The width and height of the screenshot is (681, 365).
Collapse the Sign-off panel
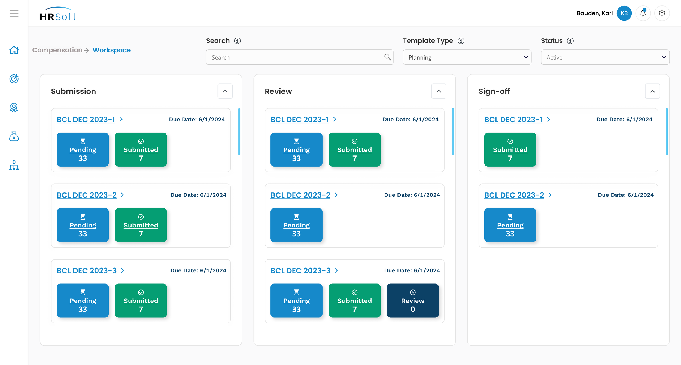(x=652, y=91)
